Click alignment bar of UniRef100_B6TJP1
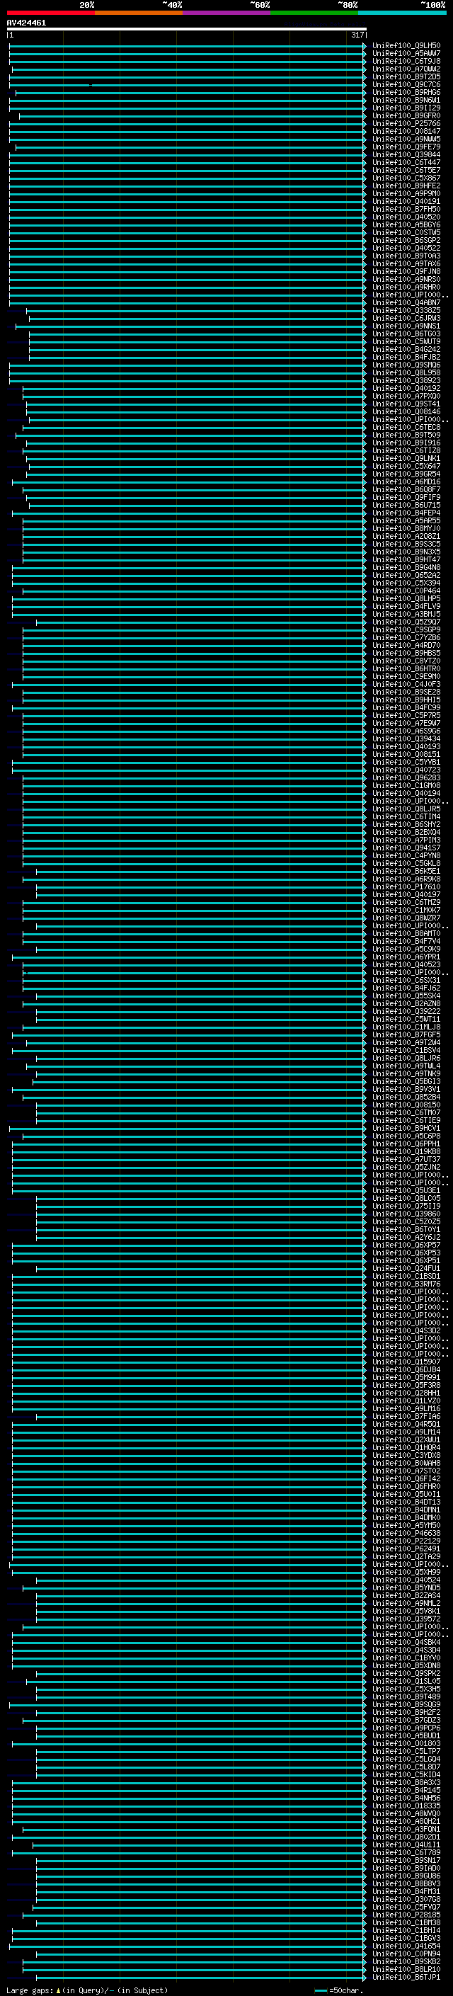453x1996 pixels. [201, 1978]
